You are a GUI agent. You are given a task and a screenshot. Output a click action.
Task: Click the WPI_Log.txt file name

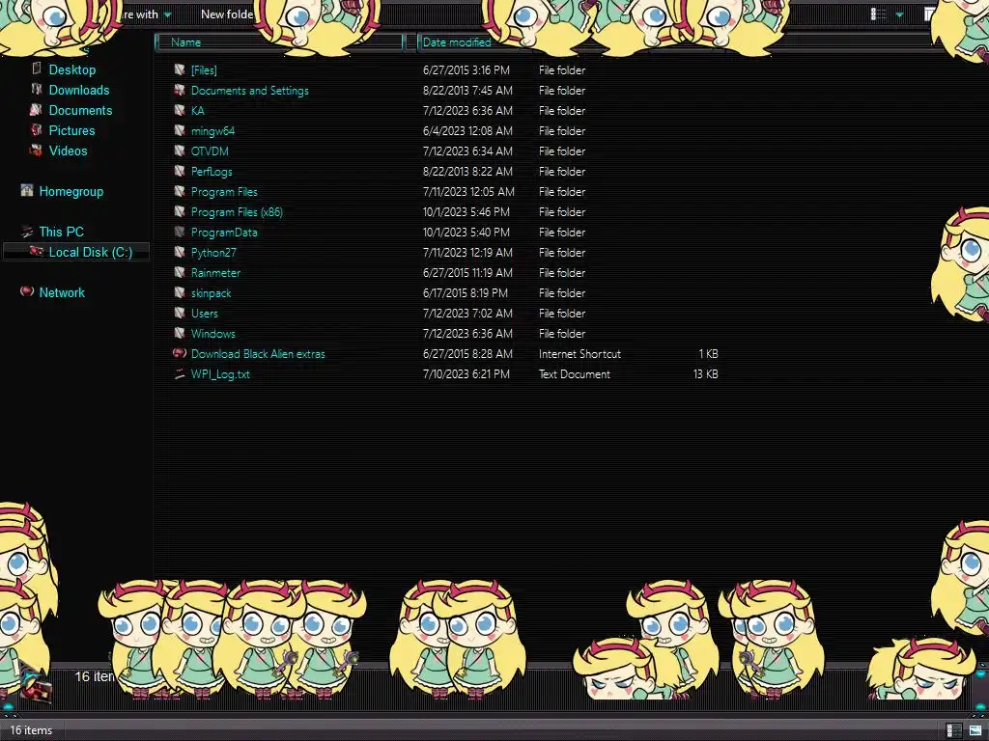coord(220,373)
